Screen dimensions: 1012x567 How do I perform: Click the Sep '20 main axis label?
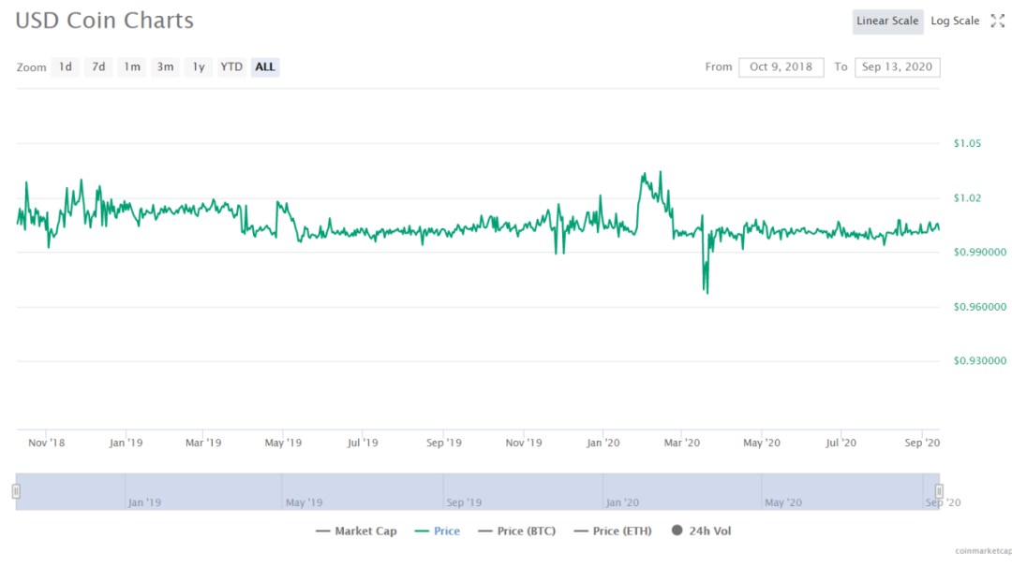click(922, 443)
